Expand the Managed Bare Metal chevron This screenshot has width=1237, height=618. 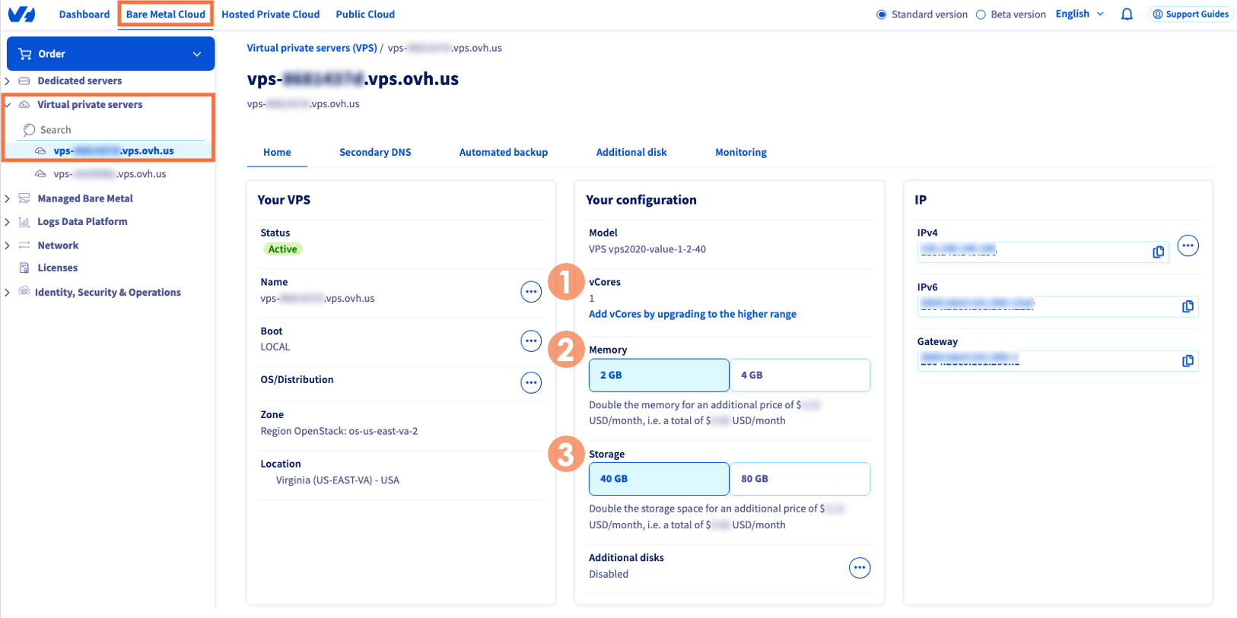[8, 198]
